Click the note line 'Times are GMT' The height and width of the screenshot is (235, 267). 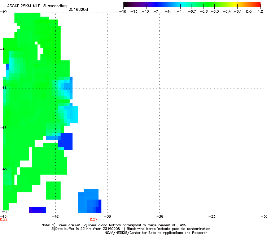(70, 225)
